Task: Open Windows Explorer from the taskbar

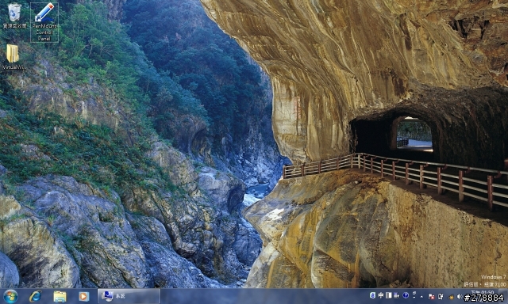Action: [x=60, y=296]
